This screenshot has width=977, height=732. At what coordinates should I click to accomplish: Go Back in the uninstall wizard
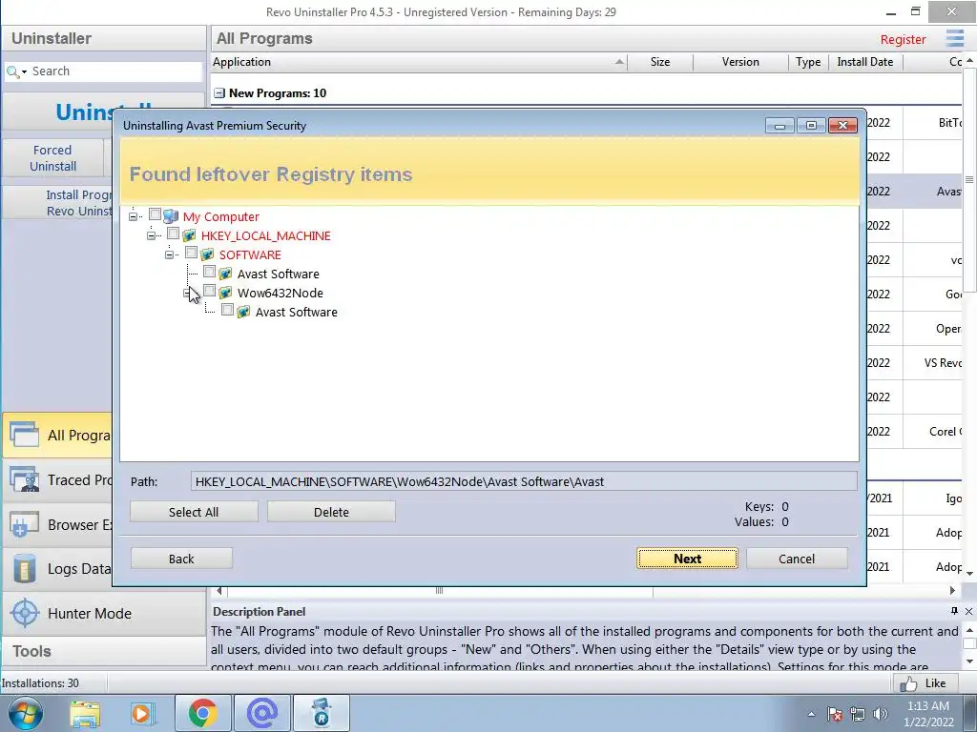[181, 559]
